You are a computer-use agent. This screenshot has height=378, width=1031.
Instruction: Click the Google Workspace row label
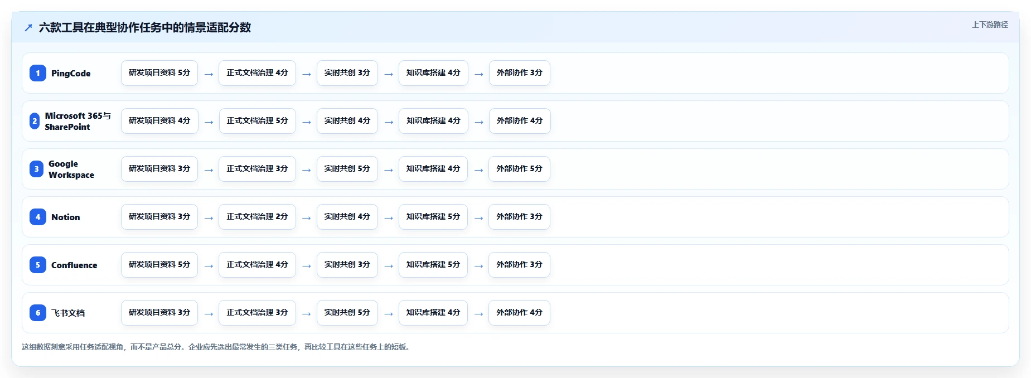click(71, 169)
